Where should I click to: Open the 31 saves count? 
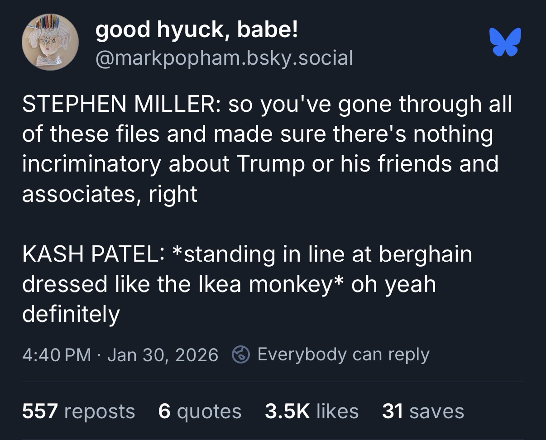423,411
